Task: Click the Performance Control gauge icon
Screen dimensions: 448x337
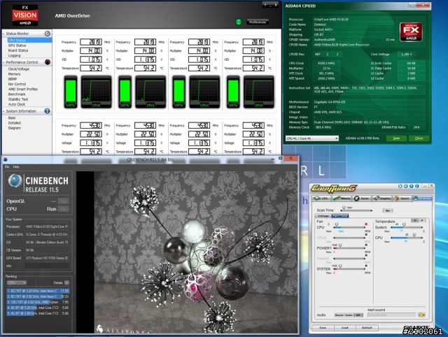Action: [48, 62]
